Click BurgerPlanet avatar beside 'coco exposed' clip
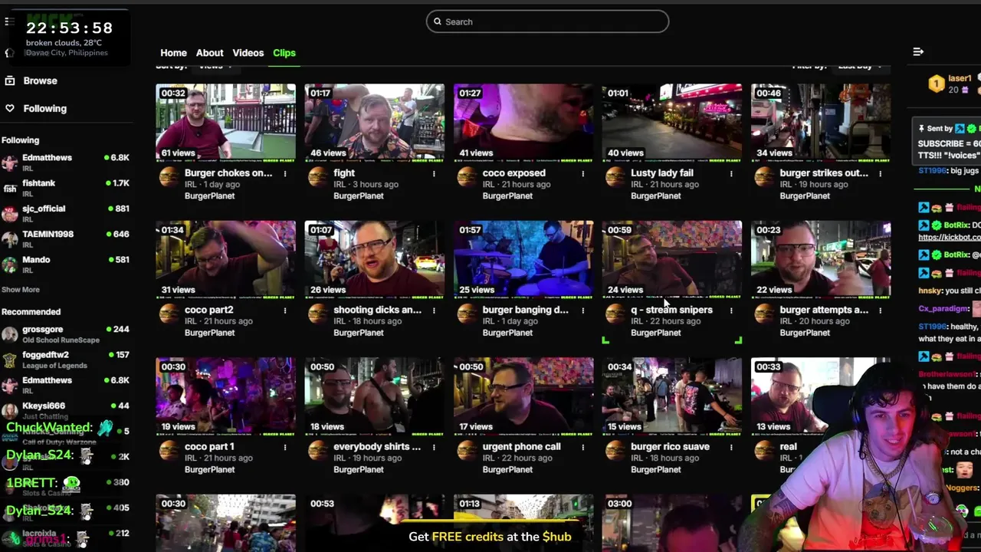The image size is (981, 552). (x=467, y=177)
